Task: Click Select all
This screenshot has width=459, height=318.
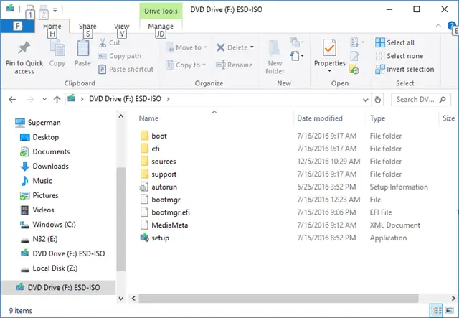Action: click(x=395, y=43)
